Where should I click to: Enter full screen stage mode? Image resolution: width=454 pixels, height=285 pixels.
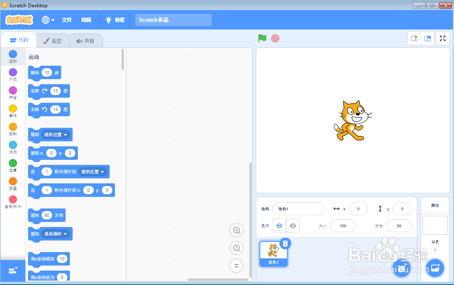443,38
